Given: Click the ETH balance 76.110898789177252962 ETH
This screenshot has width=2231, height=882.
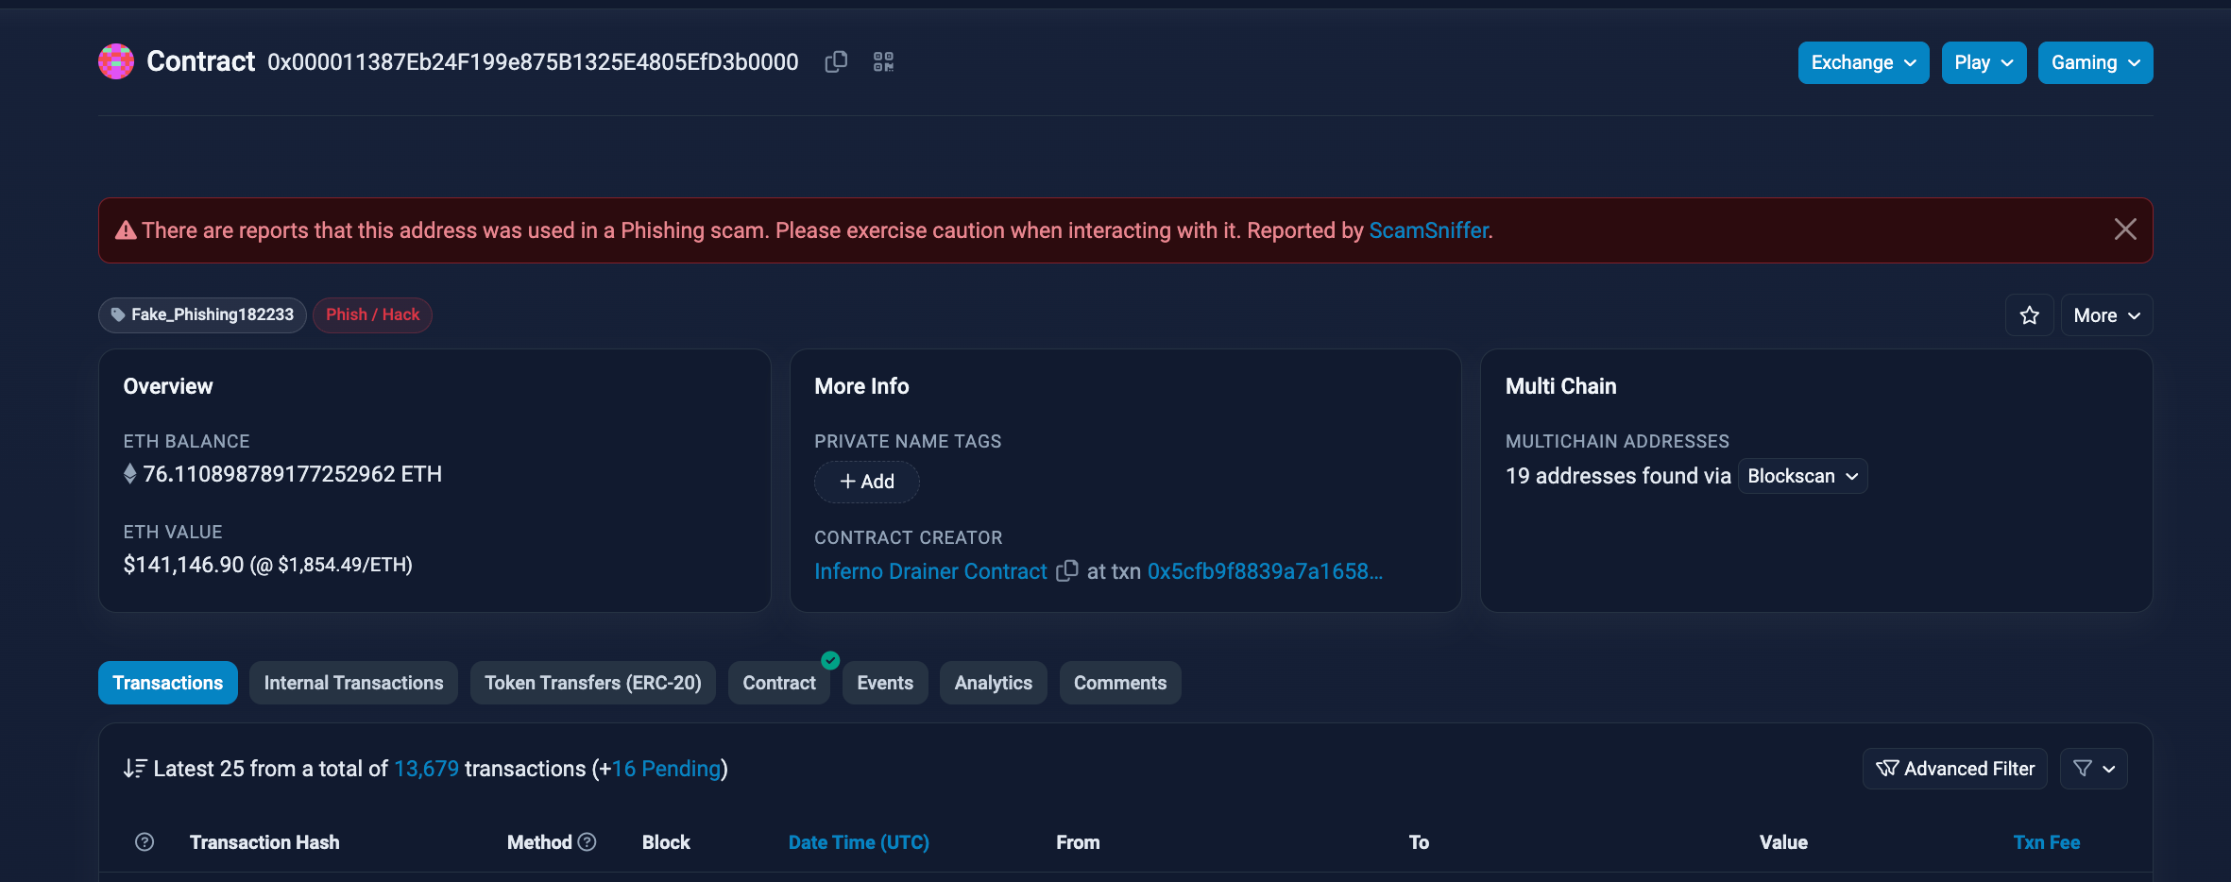Looking at the screenshot, I should click(292, 474).
